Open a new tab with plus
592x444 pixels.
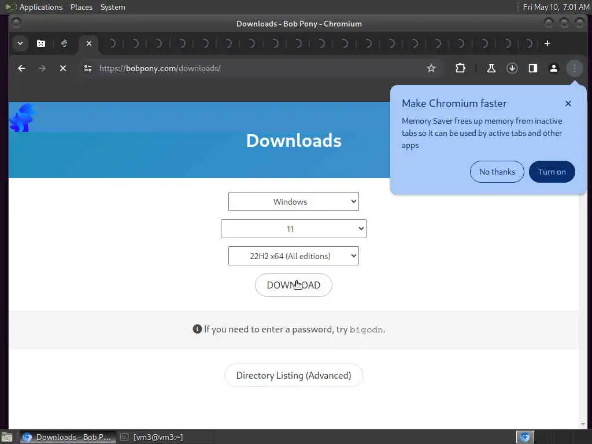547,43
